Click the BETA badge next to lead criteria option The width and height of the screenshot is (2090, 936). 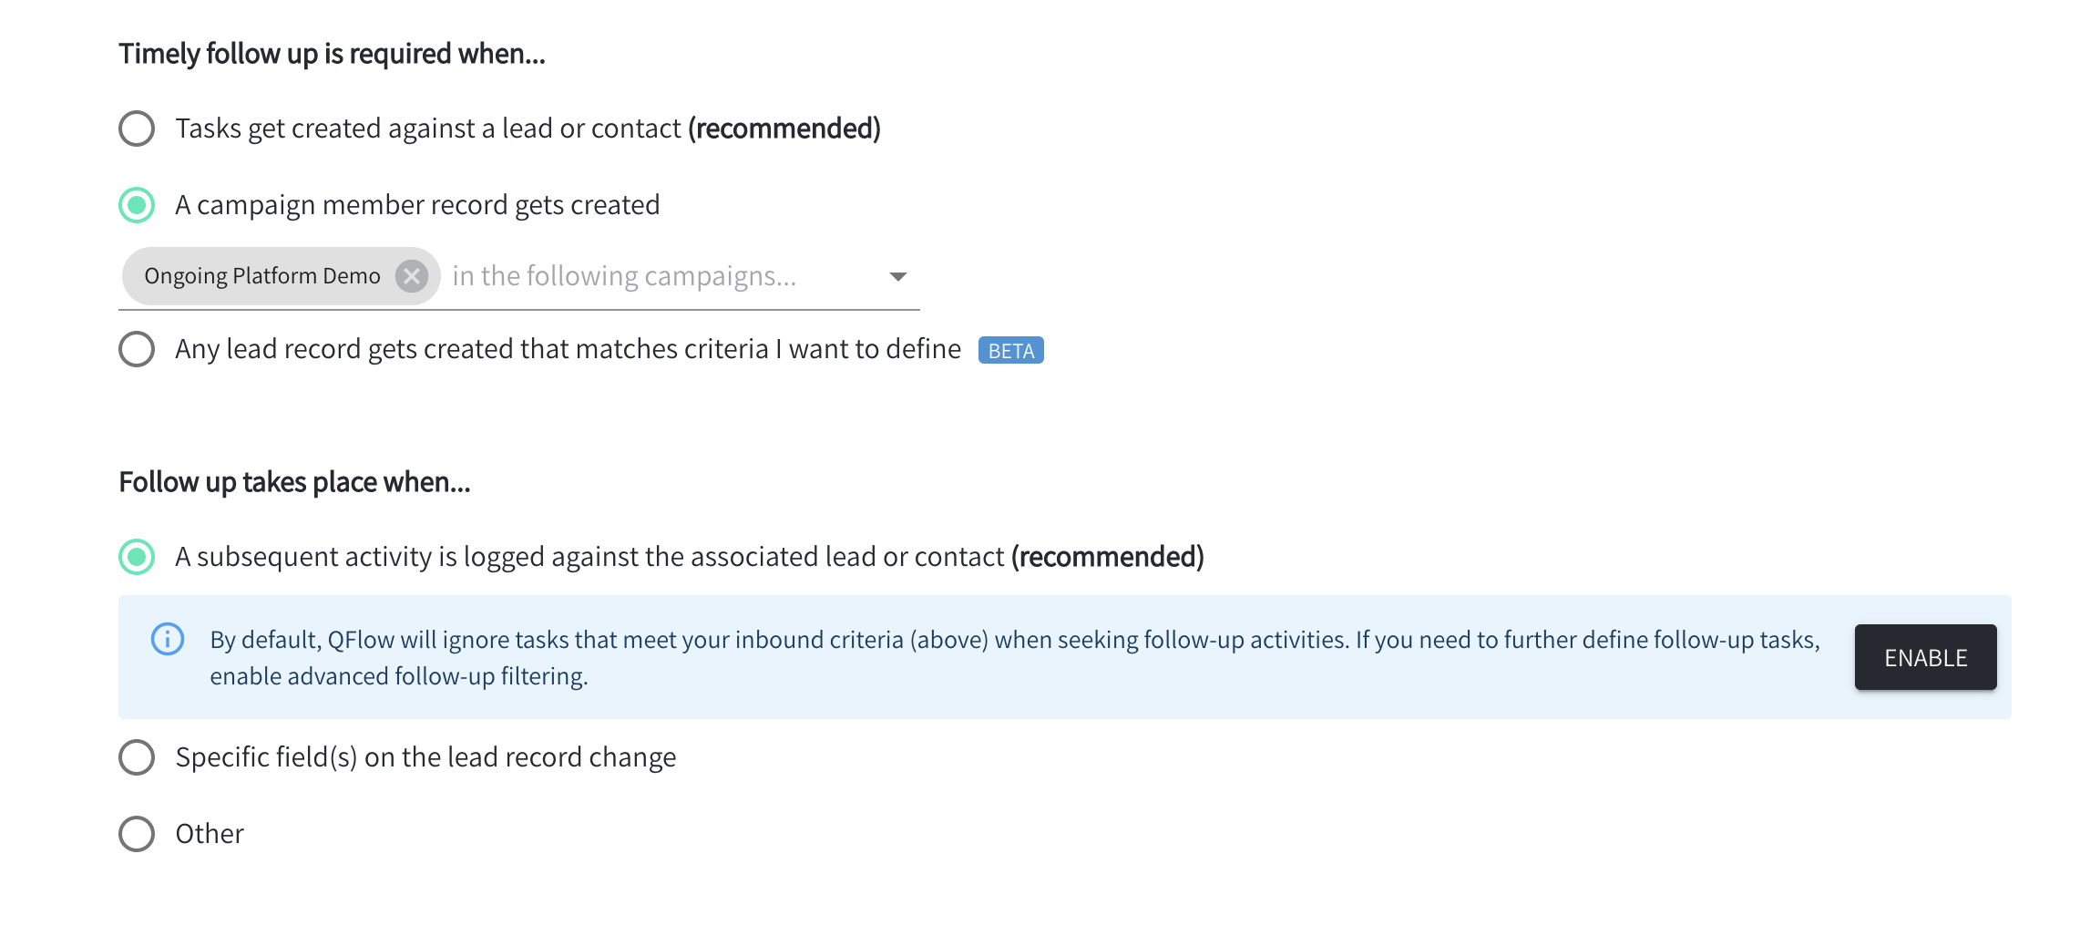click(x=1009, y=350)
